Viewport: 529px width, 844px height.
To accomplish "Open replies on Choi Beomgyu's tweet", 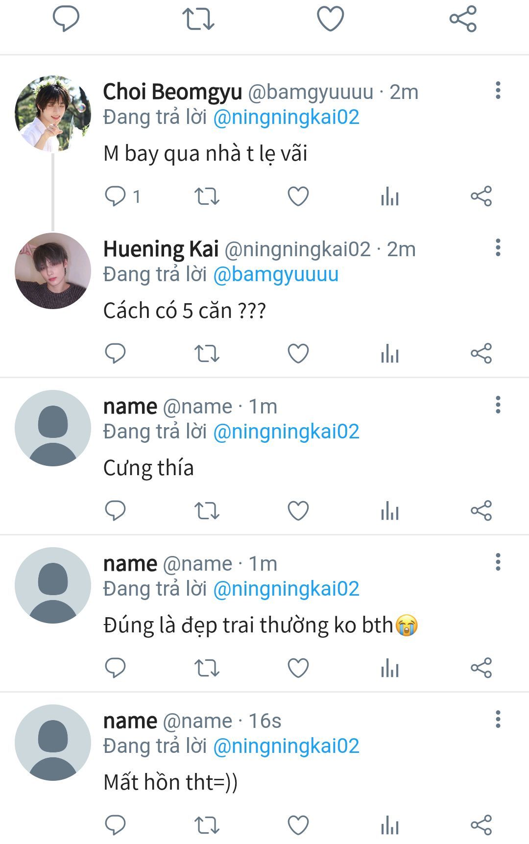I will 116,196.
